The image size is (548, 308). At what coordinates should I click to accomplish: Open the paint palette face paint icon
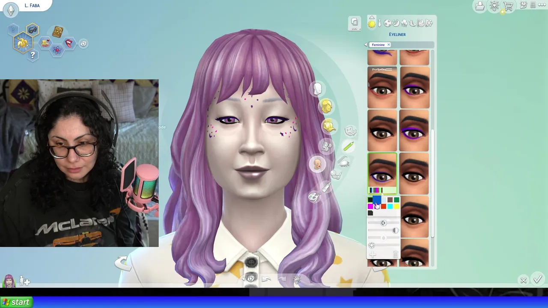point(314,197)
